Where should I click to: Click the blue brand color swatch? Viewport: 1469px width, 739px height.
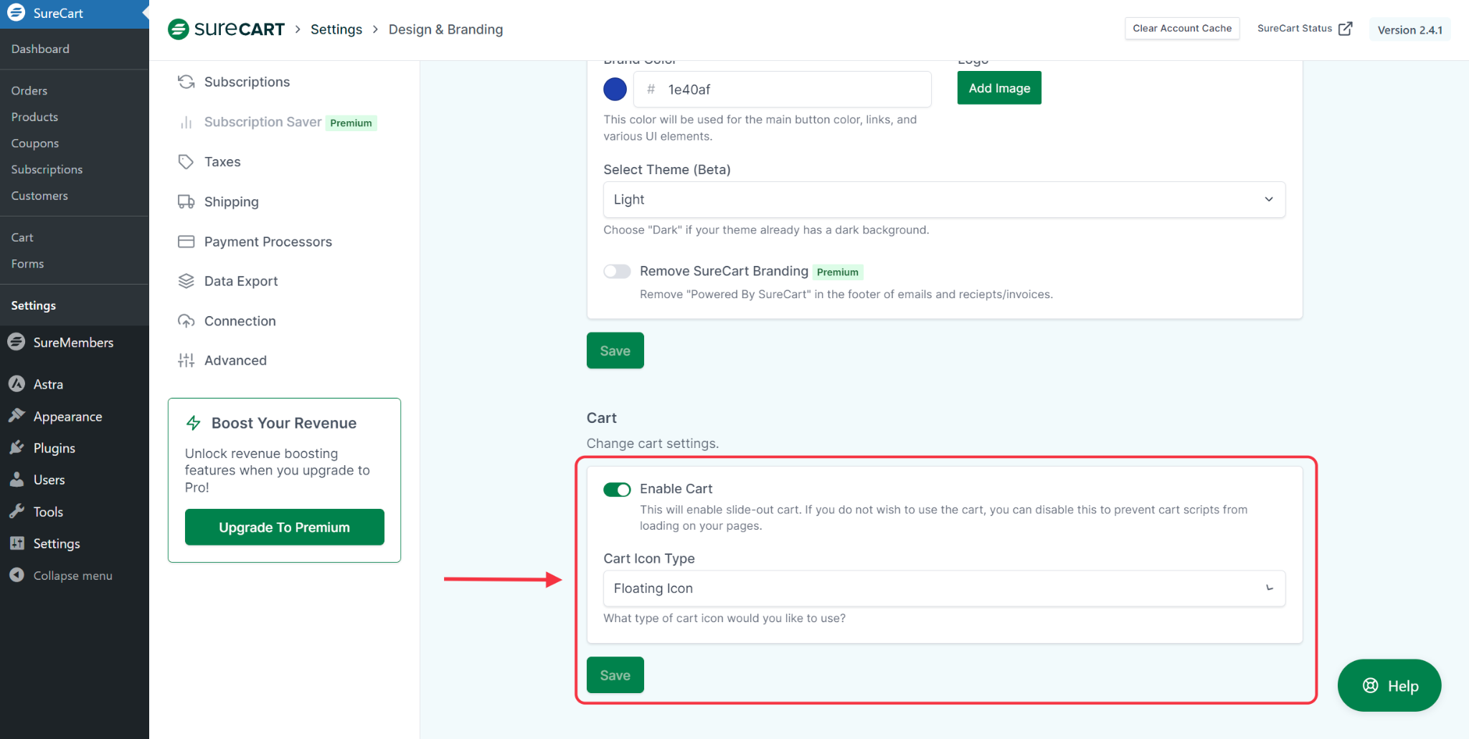point(615,90)
